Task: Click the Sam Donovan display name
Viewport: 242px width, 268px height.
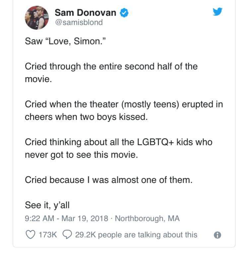Action: pyautogui.click(x=85, y=13)
